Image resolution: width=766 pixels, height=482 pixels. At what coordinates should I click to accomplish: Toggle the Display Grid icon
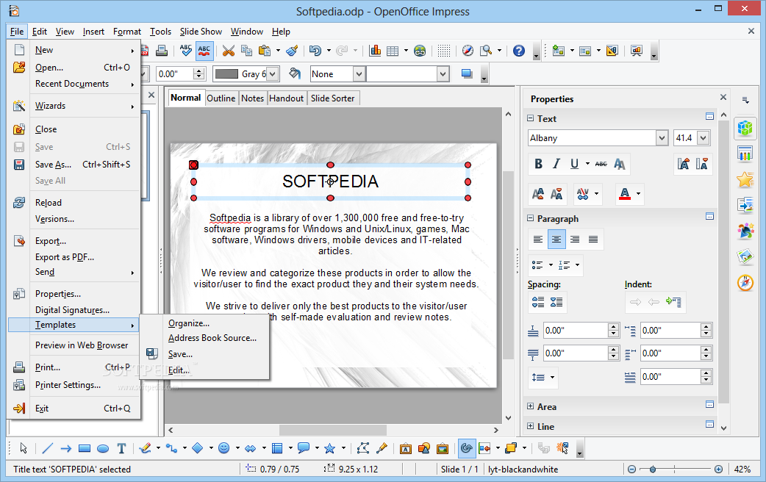443,50
